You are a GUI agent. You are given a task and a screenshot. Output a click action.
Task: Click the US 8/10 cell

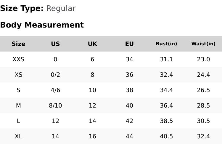(55, 105)
